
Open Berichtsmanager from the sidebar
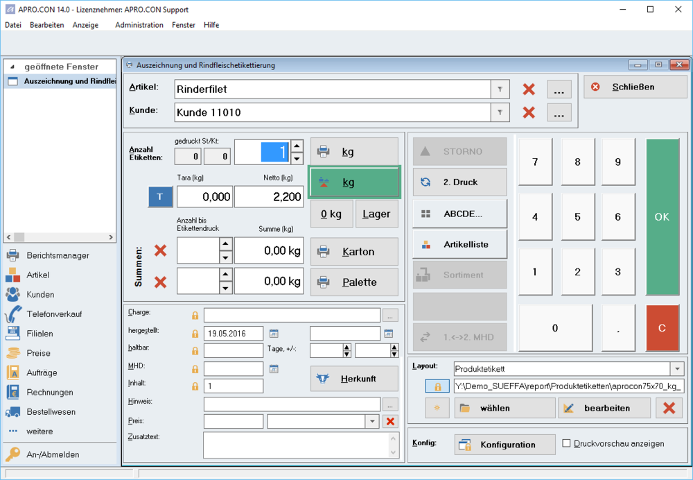tap(58, 255)
